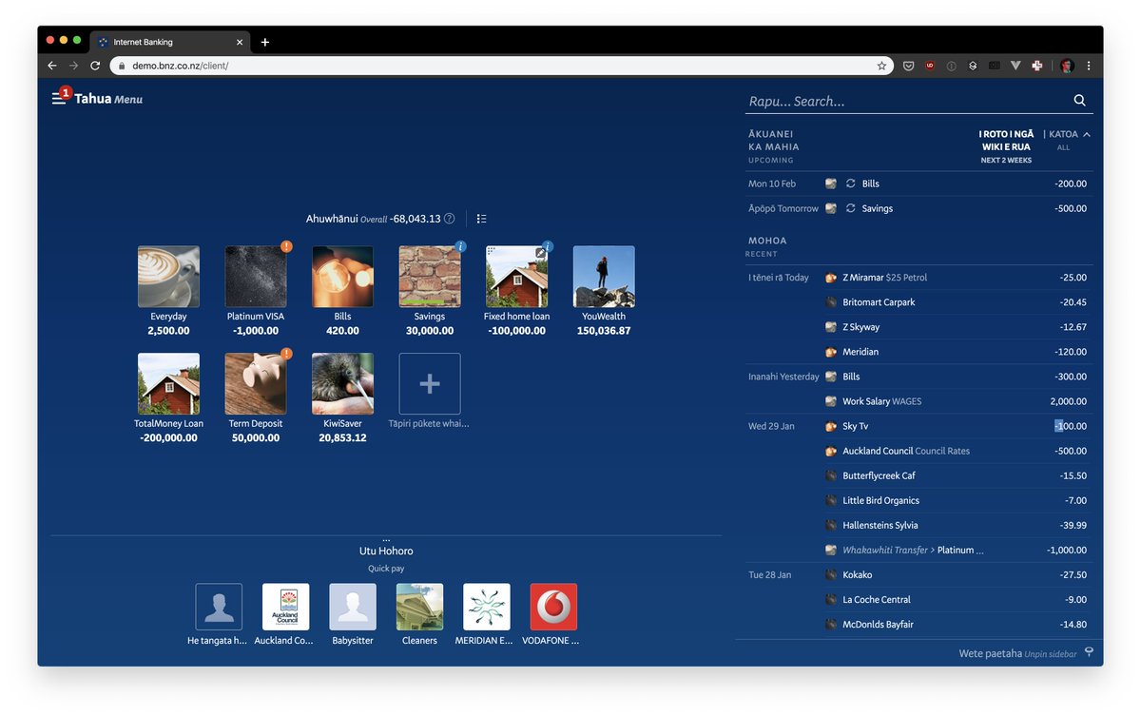Viewport: 1141px width, 716px height.
Task: Click the edit pencil on Fixed home loan tile
Action: 540,253
